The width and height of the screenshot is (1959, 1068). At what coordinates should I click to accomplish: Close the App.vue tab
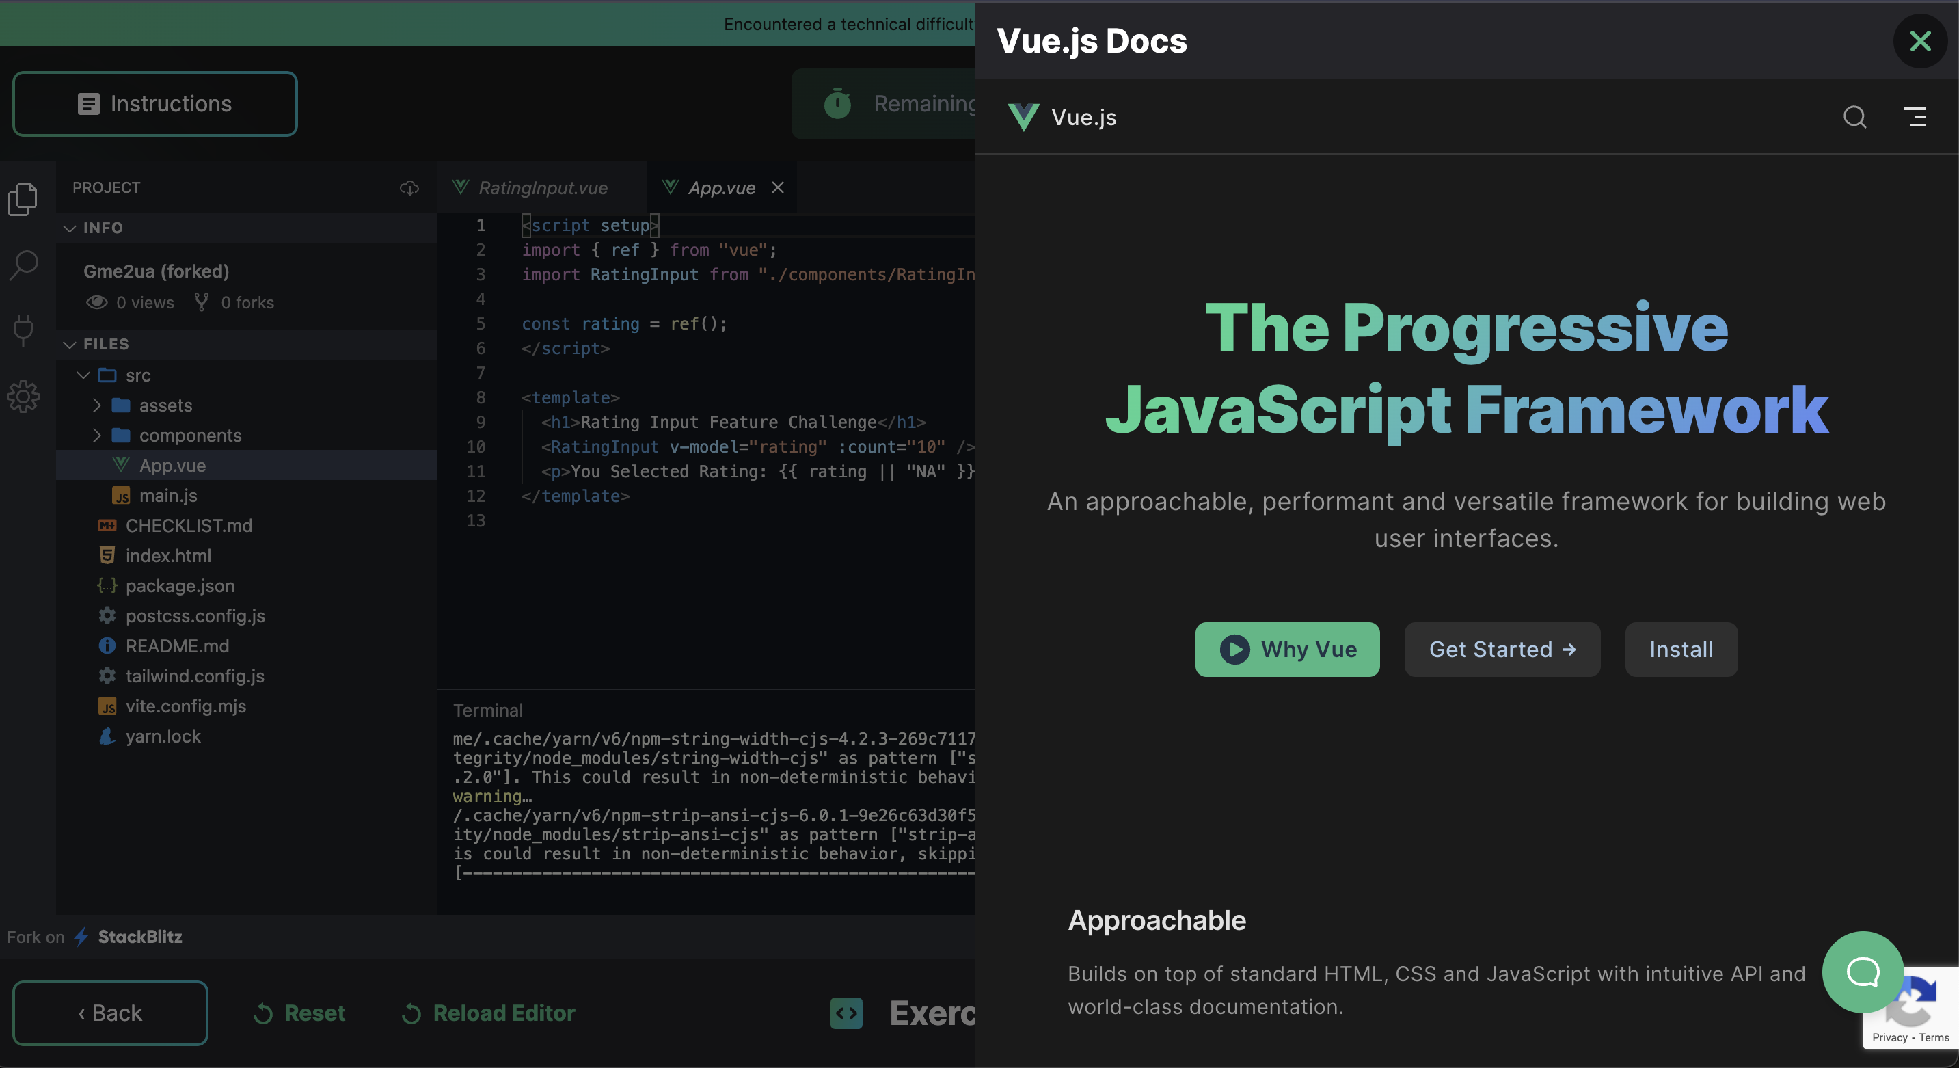pyautogui.click(x=777, y=187)
